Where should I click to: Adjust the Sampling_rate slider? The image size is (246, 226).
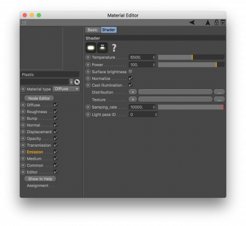pyautogui.click(x=191, y=107)
